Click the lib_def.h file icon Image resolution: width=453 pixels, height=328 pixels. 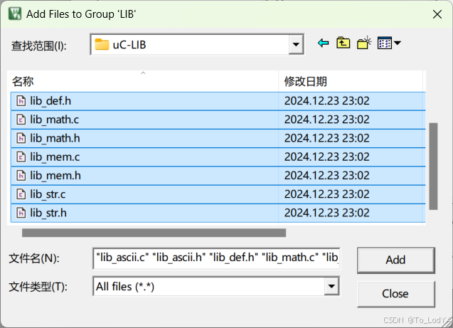coord(21,101)
